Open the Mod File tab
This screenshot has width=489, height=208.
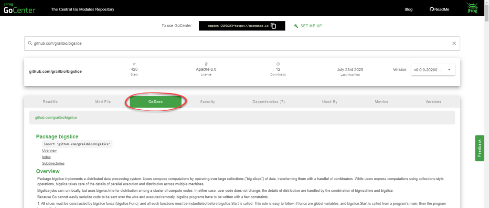pyautogui.click(x=103, y=102)
